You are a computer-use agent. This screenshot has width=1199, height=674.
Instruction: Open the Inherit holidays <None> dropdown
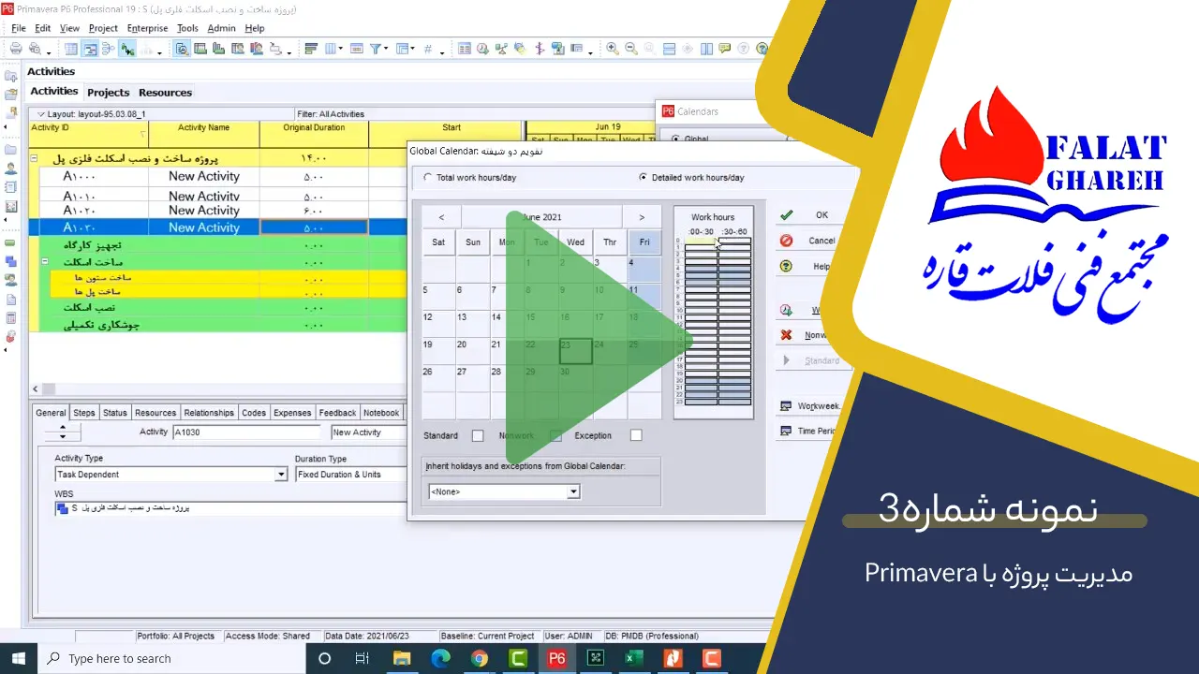[574, 491]
